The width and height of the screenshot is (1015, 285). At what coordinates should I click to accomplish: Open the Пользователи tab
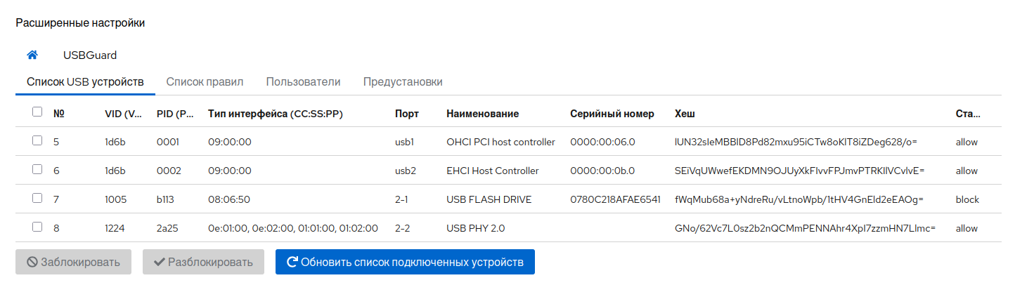(x=303, y=82)
